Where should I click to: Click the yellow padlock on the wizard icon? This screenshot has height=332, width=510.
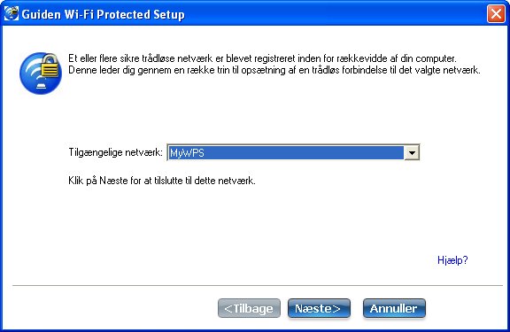[50, 66]
